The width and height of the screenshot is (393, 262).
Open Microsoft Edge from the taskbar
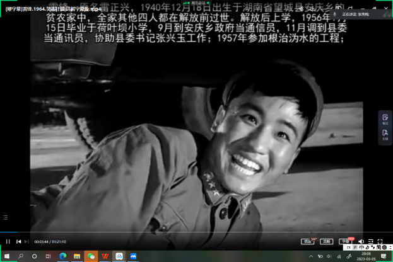[x=63, y=256]
